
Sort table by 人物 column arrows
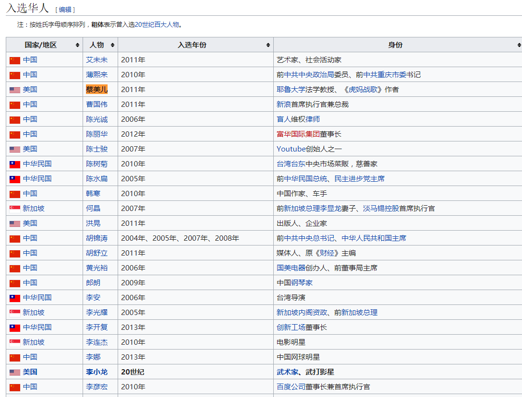(112, 45)
